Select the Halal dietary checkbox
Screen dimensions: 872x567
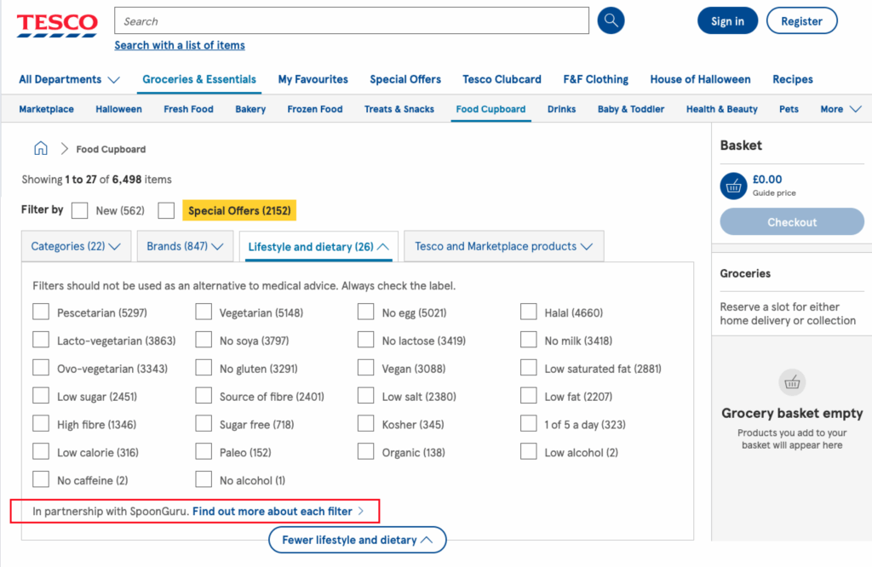tap(529, 312)
